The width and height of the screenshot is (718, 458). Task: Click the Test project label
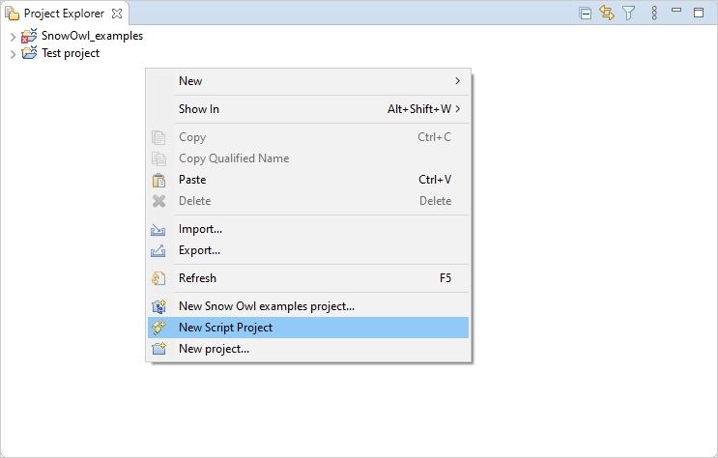pyautogui.click(x=71, y=53)
